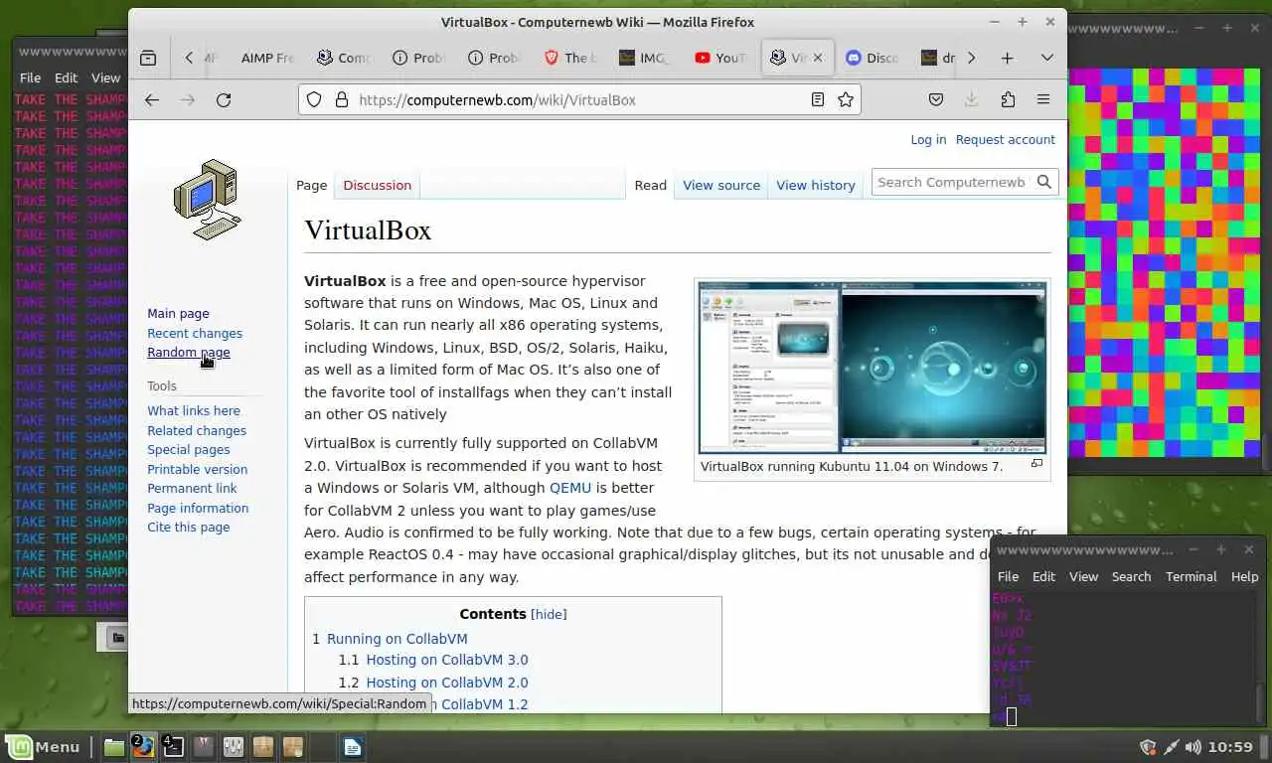The width and height of the screenshot is (1272, 763).
Task: Switch to the Discord browser tab
Action: coord(873,58)
